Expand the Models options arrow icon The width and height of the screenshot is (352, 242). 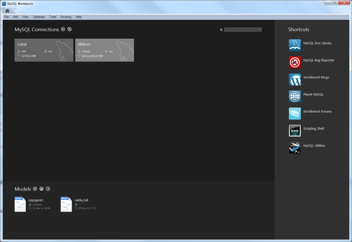[48, 189]
